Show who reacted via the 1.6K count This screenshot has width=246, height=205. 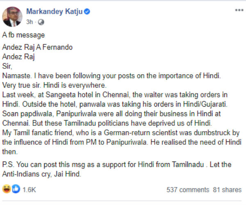coord(29,190)
